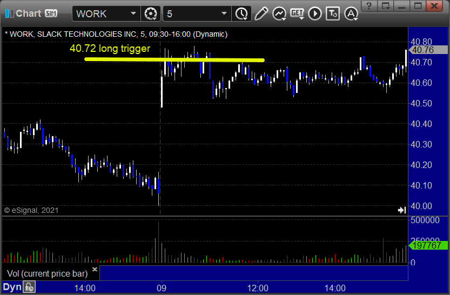
Task: Click the symbol field showing WORK
Action: [x=106, y=14]
